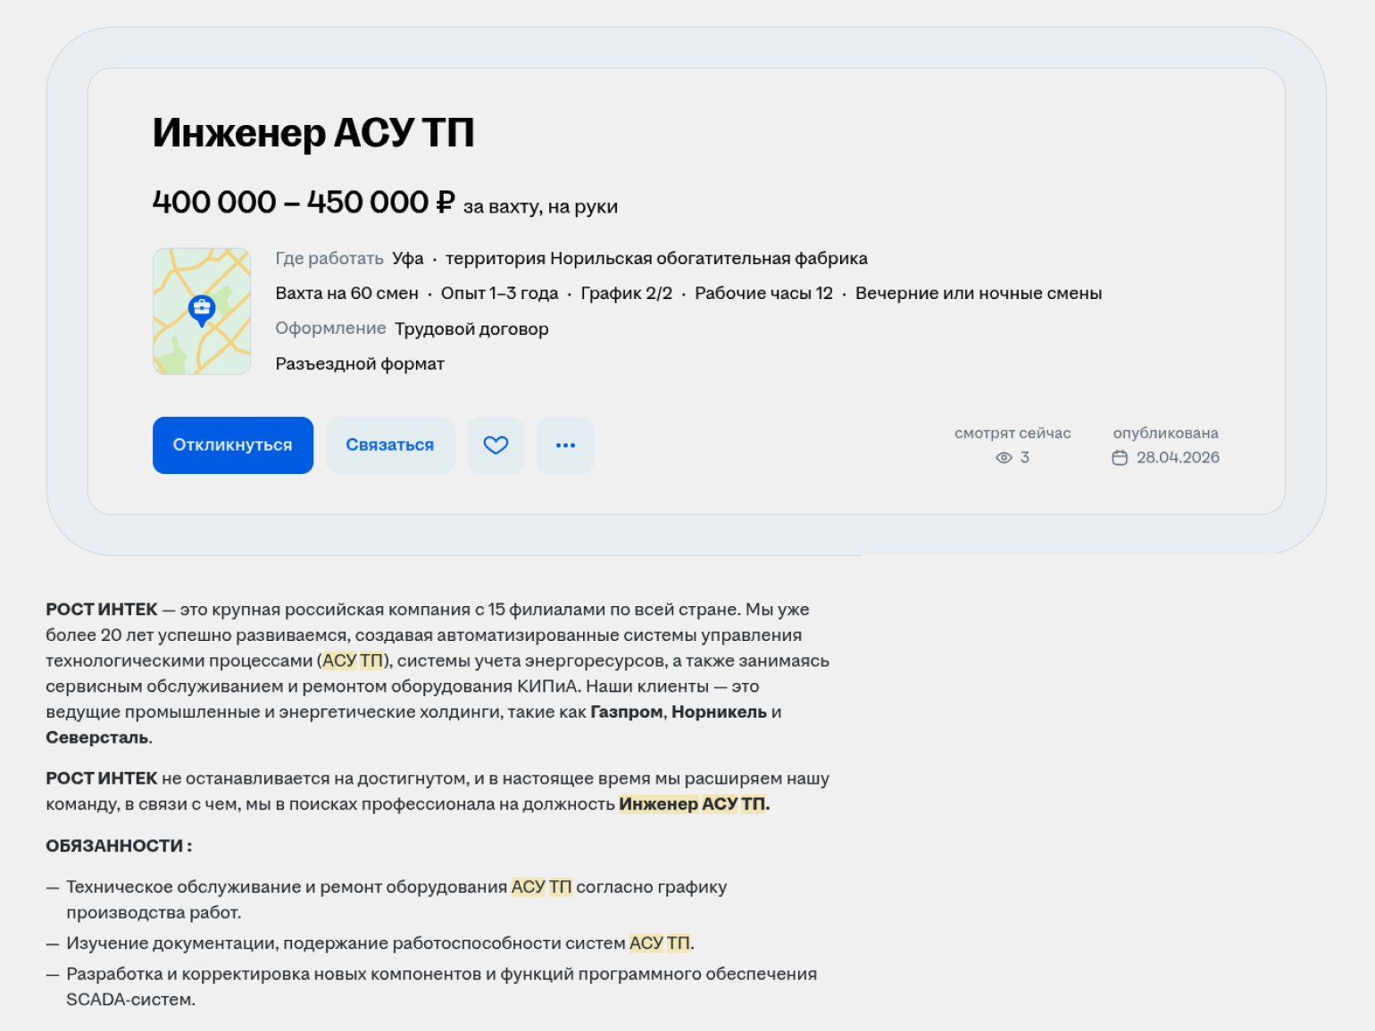Click территория Норильская обогатительная фабрика address

[x=656, y=259]
